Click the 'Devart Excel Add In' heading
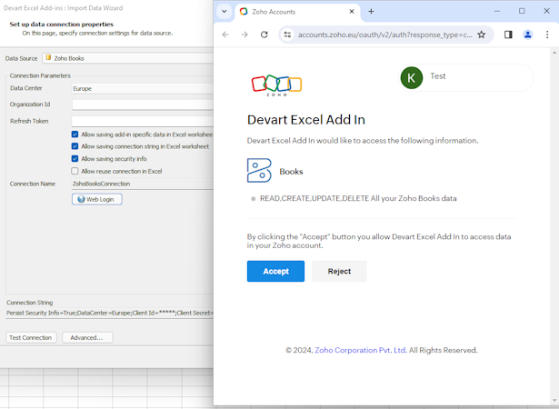The width and height of the screenshot is (559, 409). [306, 120]
